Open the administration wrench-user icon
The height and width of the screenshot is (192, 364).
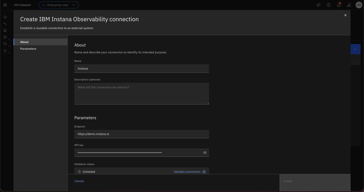click(x=349, y=5)
